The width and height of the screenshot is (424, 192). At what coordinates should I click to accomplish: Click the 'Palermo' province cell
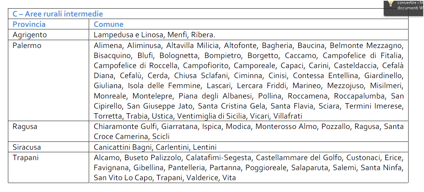pos(49,80)
